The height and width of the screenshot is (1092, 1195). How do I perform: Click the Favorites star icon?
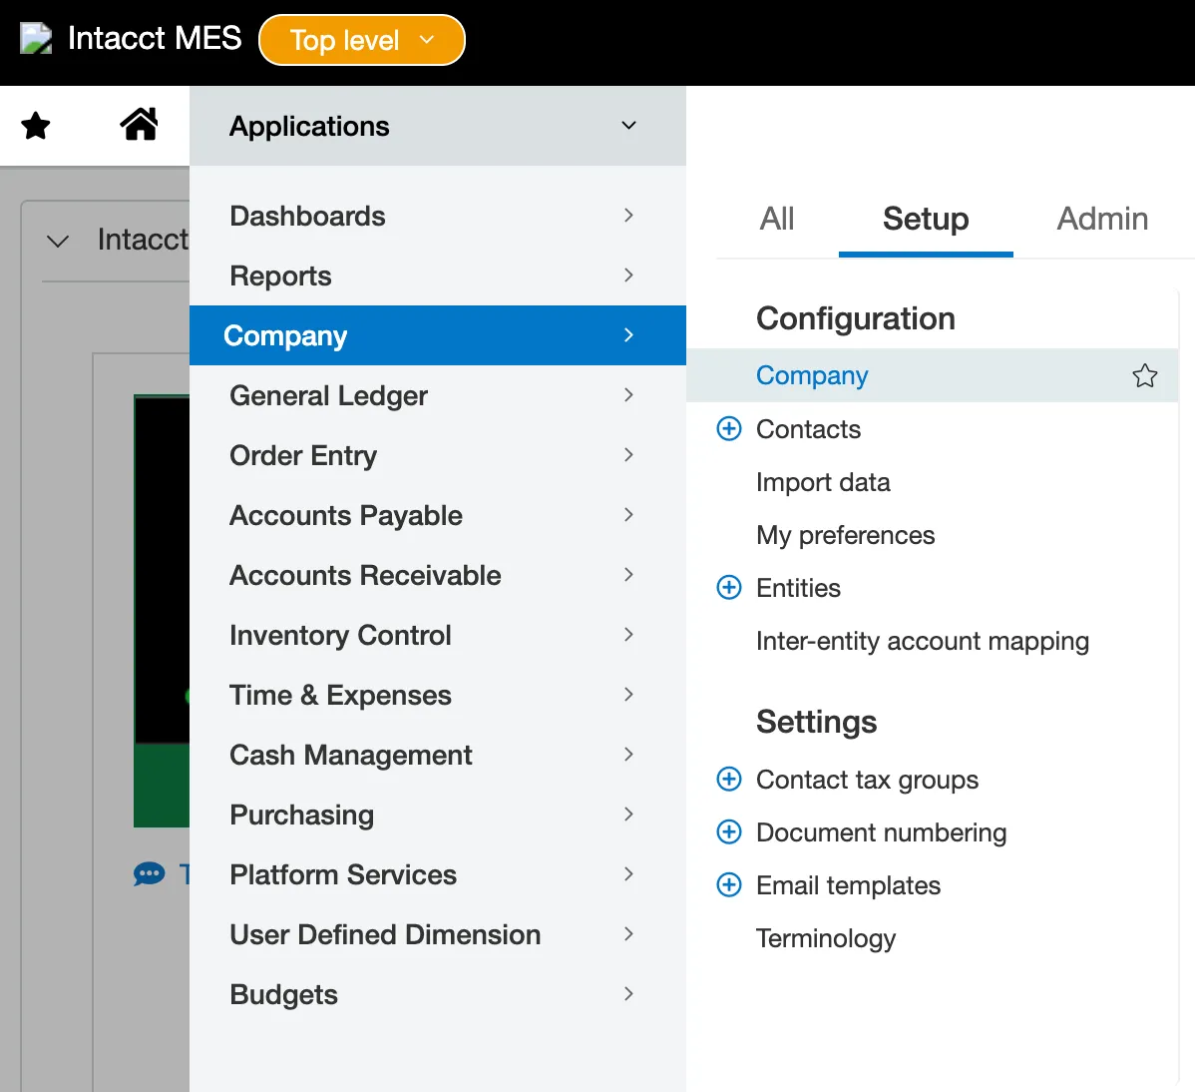36,126
